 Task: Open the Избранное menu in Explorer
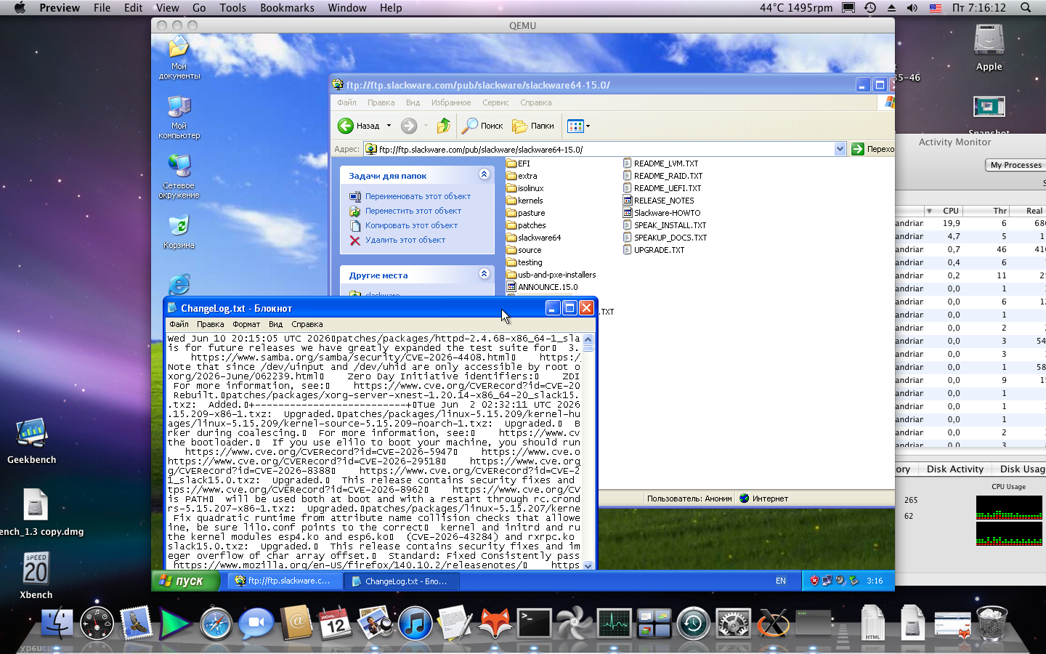pyautogui.click(x=451, y=102)
